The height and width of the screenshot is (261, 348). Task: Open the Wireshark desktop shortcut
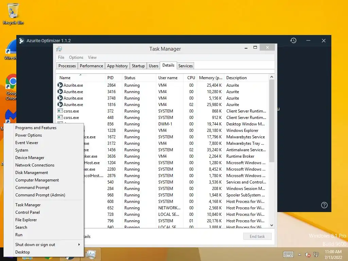click(x=11, y=50)
